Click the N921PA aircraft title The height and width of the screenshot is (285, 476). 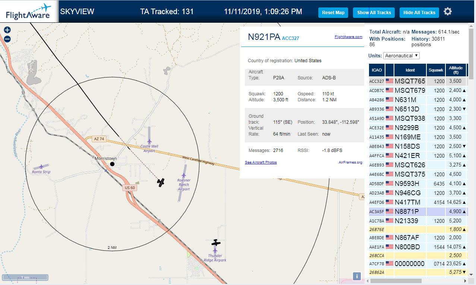click(x=264, y=37)
